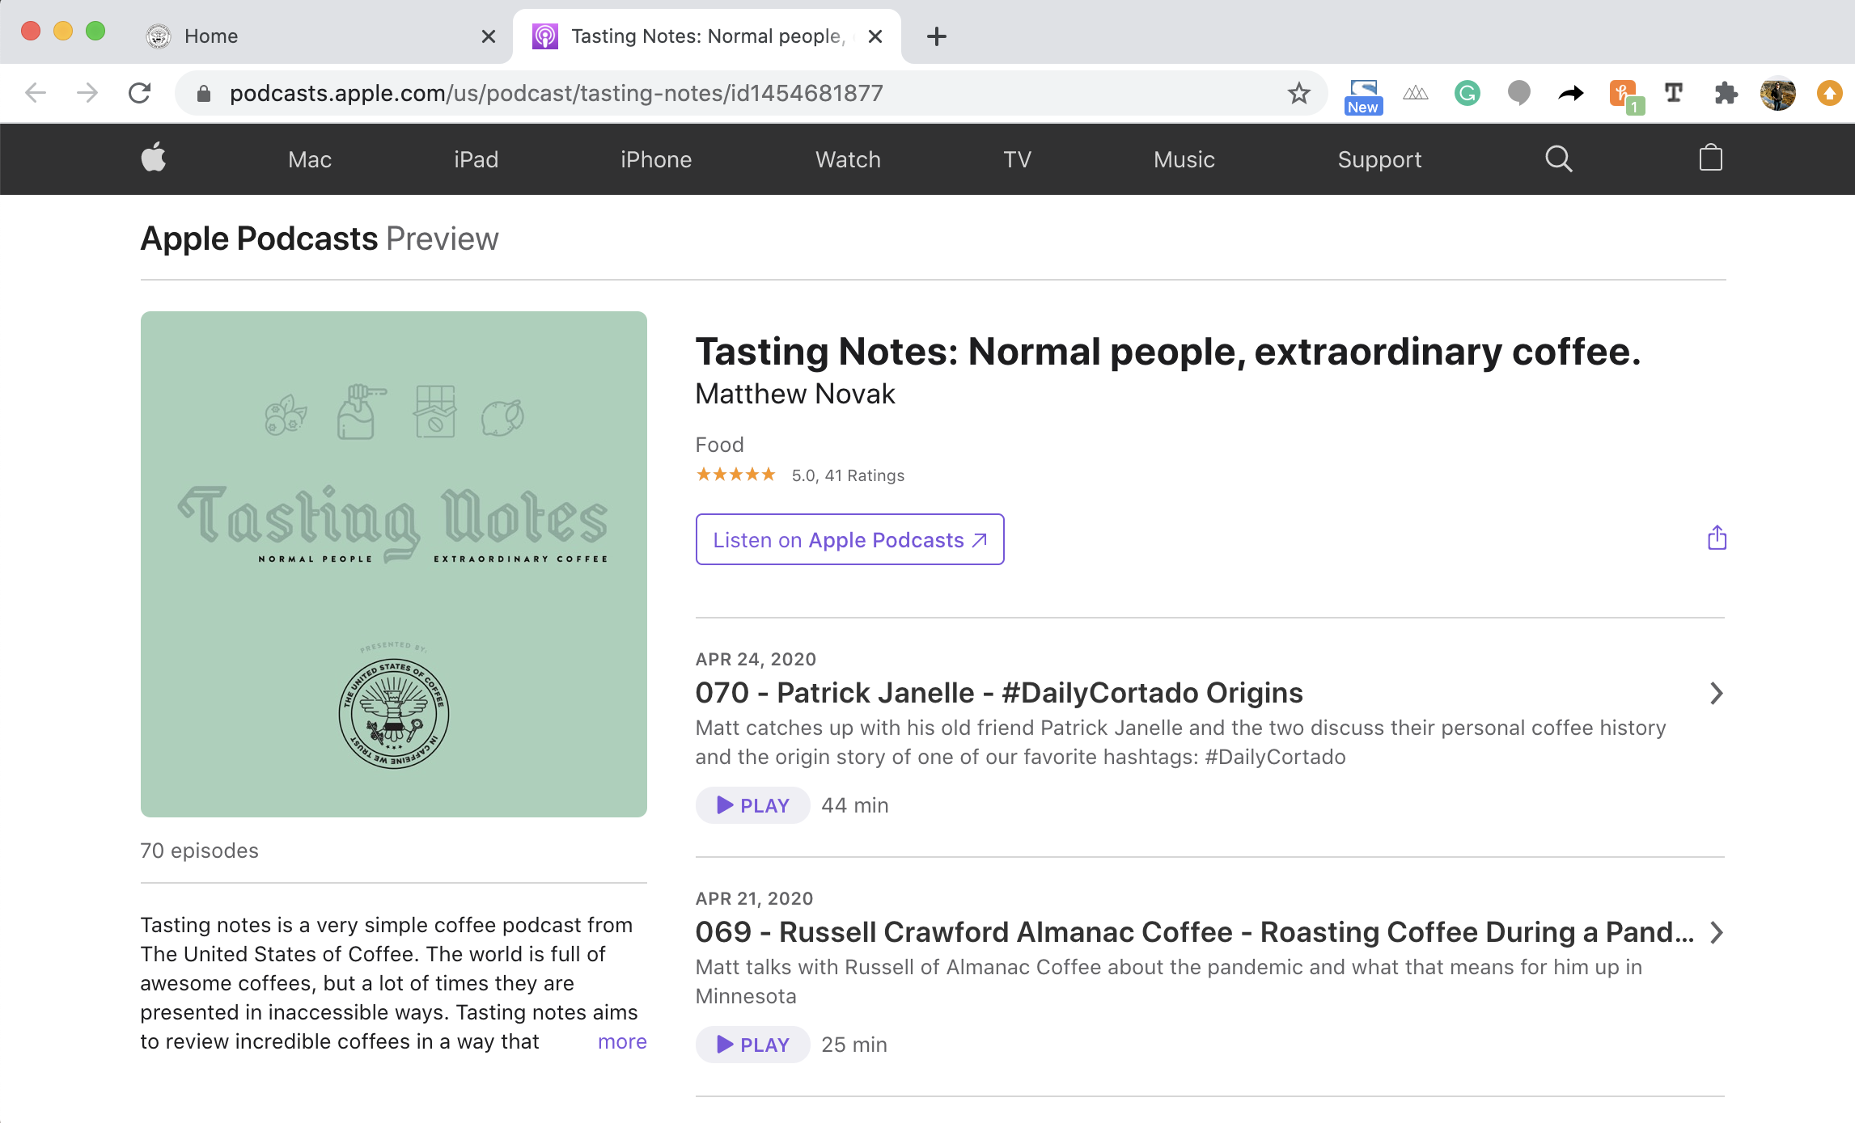This screenshot has height=1123, width=1855.
Task: Expand podcast description with more link
Action: [x=622, y=1041]
